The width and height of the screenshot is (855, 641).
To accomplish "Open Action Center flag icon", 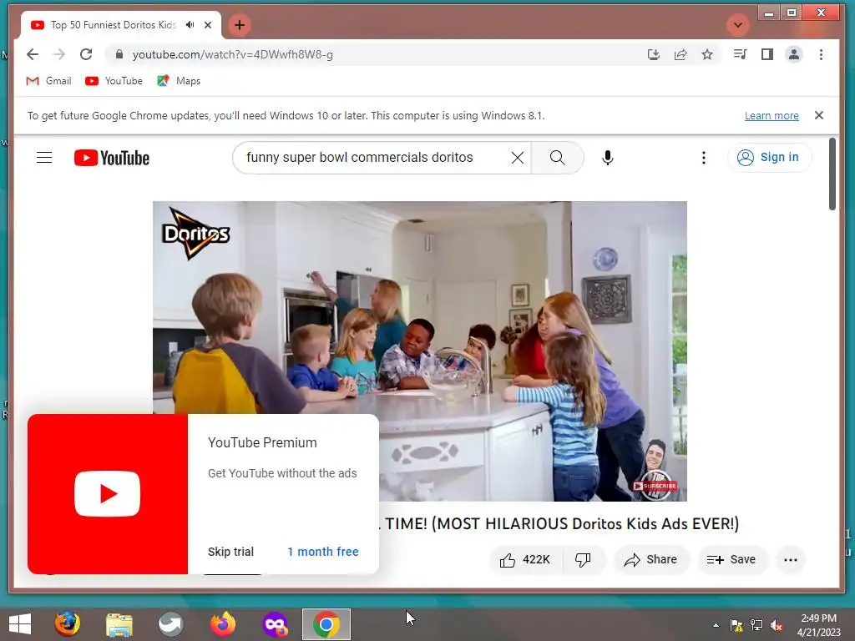I will tap(736, 625).
